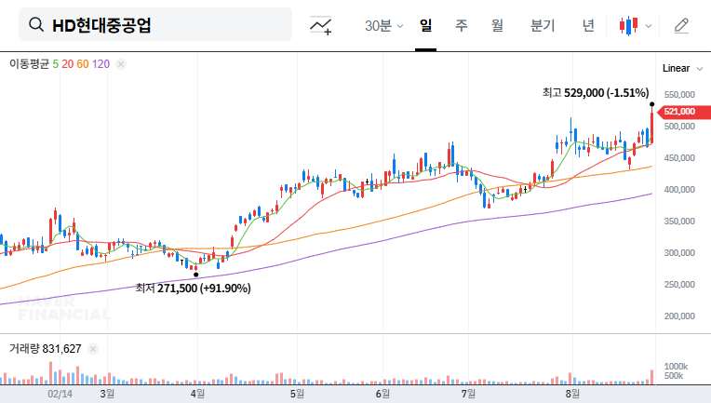Click the 6월 month axis label
711x403 pixels.
[x=382, y=394]
